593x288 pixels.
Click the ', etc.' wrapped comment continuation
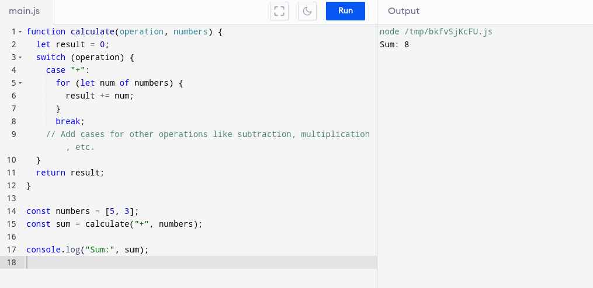[x=80, y=147]
